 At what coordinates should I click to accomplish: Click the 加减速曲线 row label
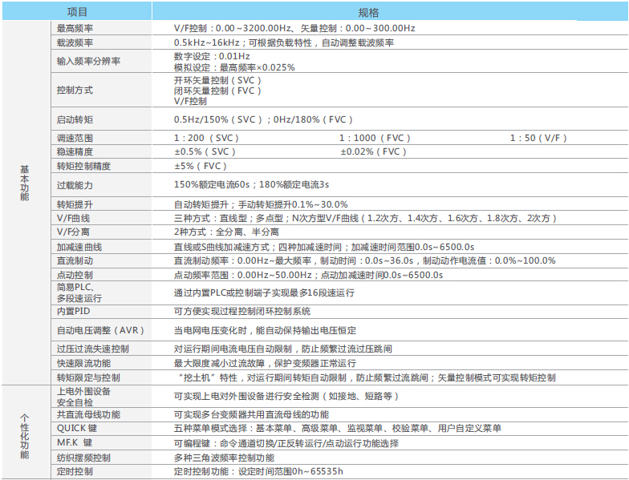(x=79, y=247)
